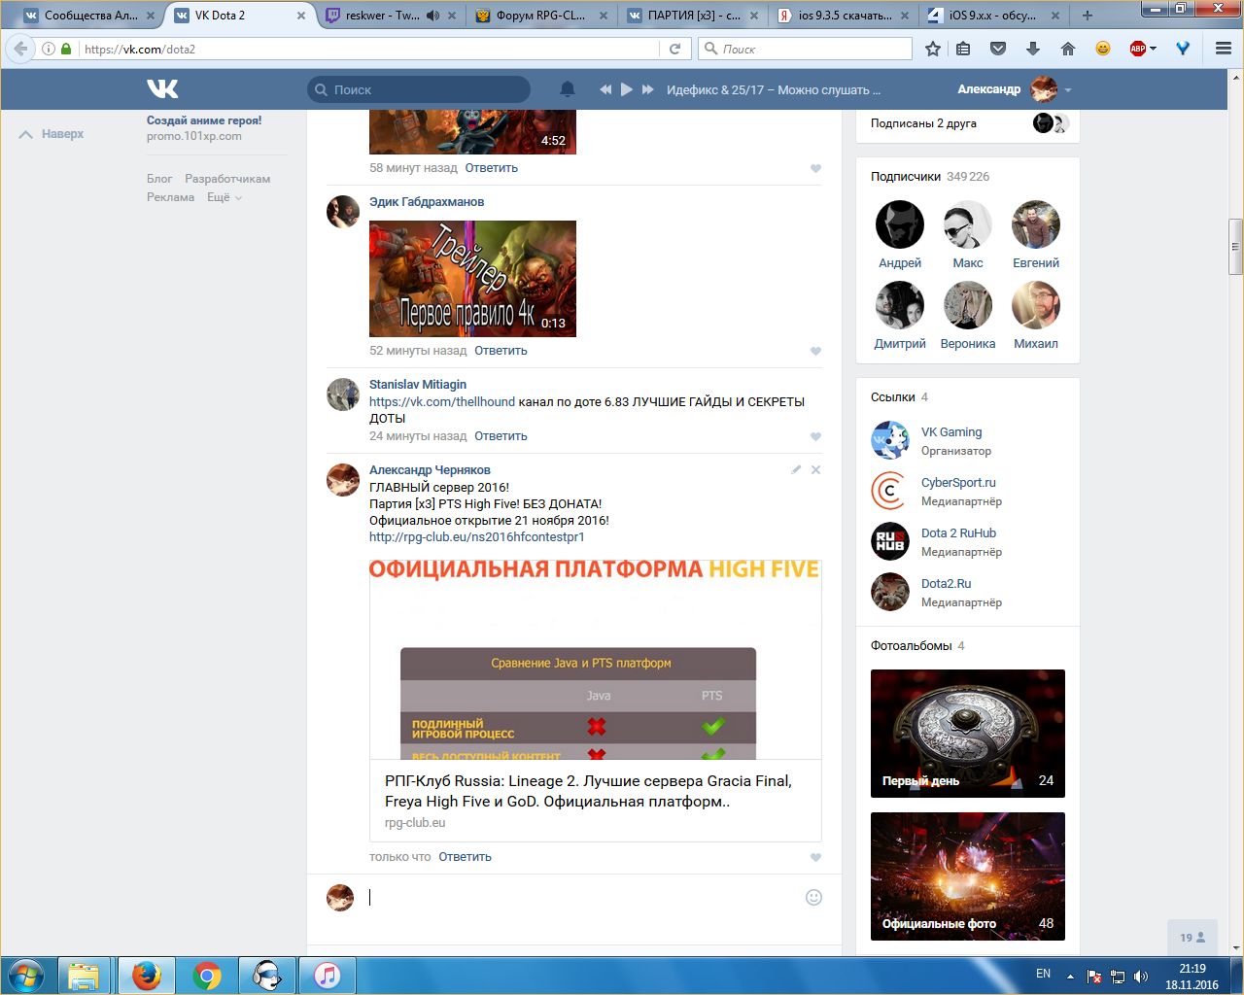Like Эдик Габдрахманов's comment
The image size is (1244, 995).
(x=815, y=352)
